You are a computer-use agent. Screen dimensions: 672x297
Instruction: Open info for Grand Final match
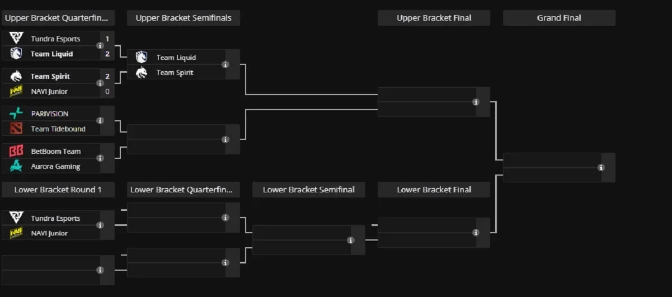[x=601, y=167]
